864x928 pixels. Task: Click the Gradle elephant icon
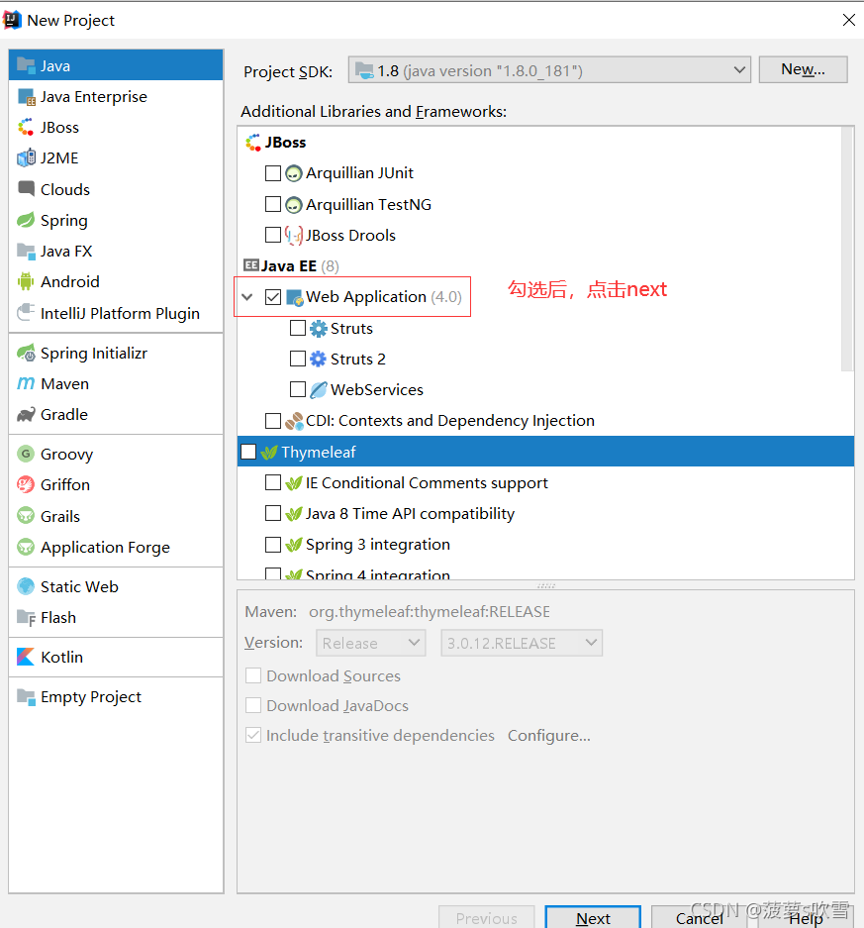tap(26, 414)
